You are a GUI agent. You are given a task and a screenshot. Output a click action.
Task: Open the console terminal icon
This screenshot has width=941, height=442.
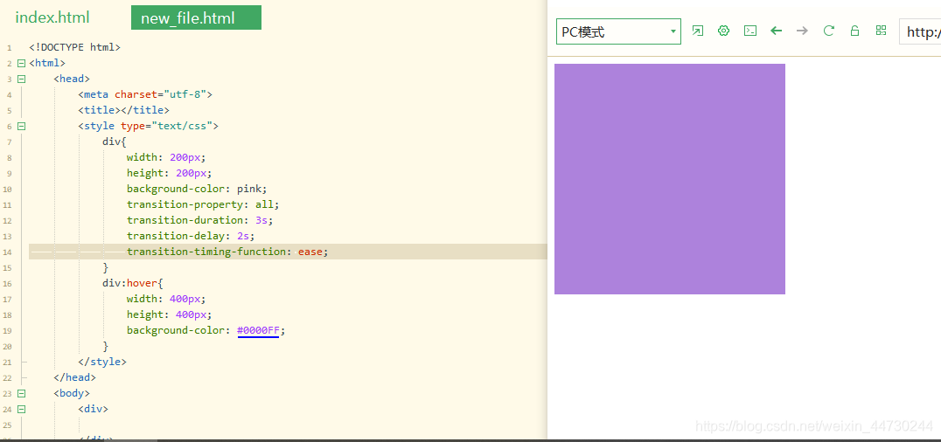pyautogui.click(x=750, y=31)
